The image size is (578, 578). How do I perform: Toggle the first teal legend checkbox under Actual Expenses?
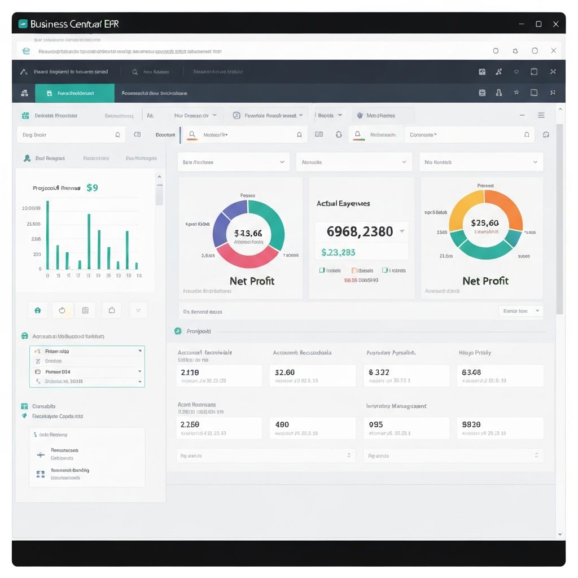pyautogui.click(x=322, y=270)
